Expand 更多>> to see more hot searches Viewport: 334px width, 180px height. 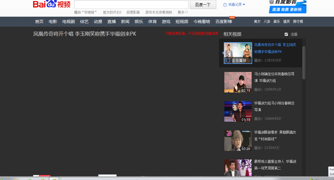pyautogui.click(x=182, y=12)
